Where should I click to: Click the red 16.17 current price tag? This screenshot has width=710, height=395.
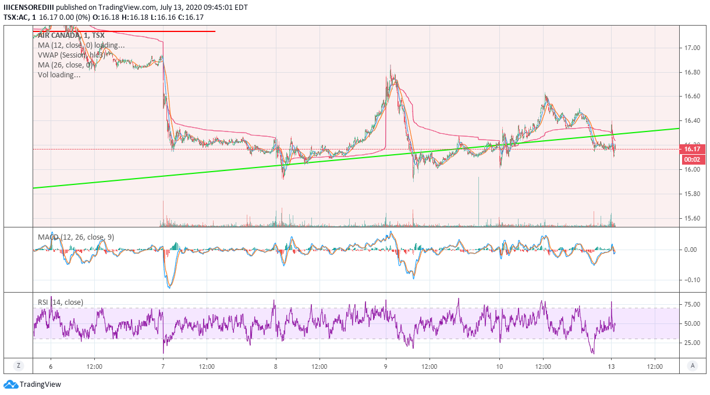(691, 149)
